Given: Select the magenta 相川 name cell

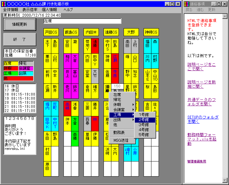Looking at the screenshot, I should [x=67, y=61].
